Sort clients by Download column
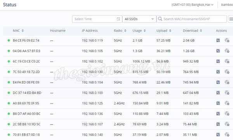 (201, 31)
